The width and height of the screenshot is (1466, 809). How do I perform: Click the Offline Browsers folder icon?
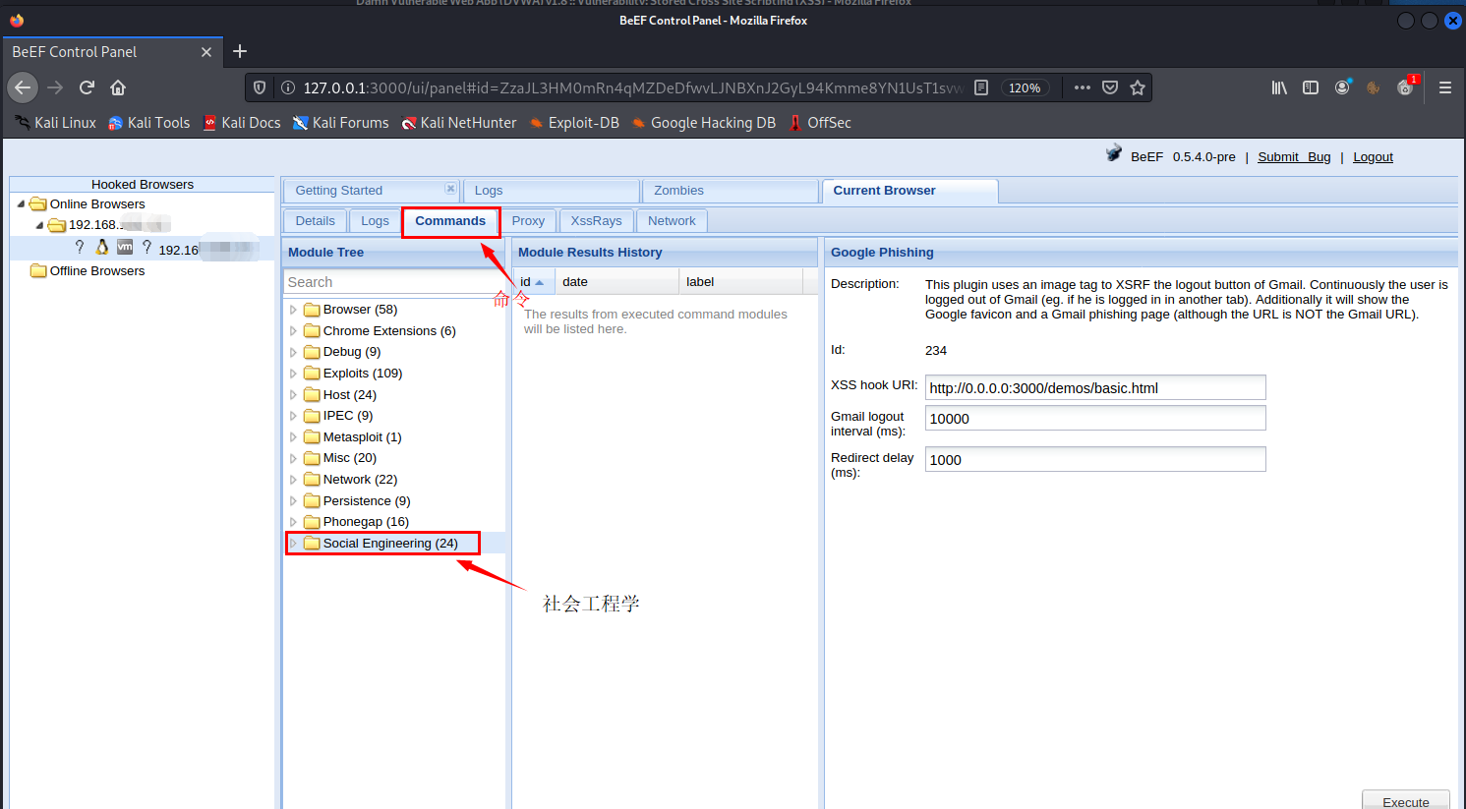[x=38, y=270]
